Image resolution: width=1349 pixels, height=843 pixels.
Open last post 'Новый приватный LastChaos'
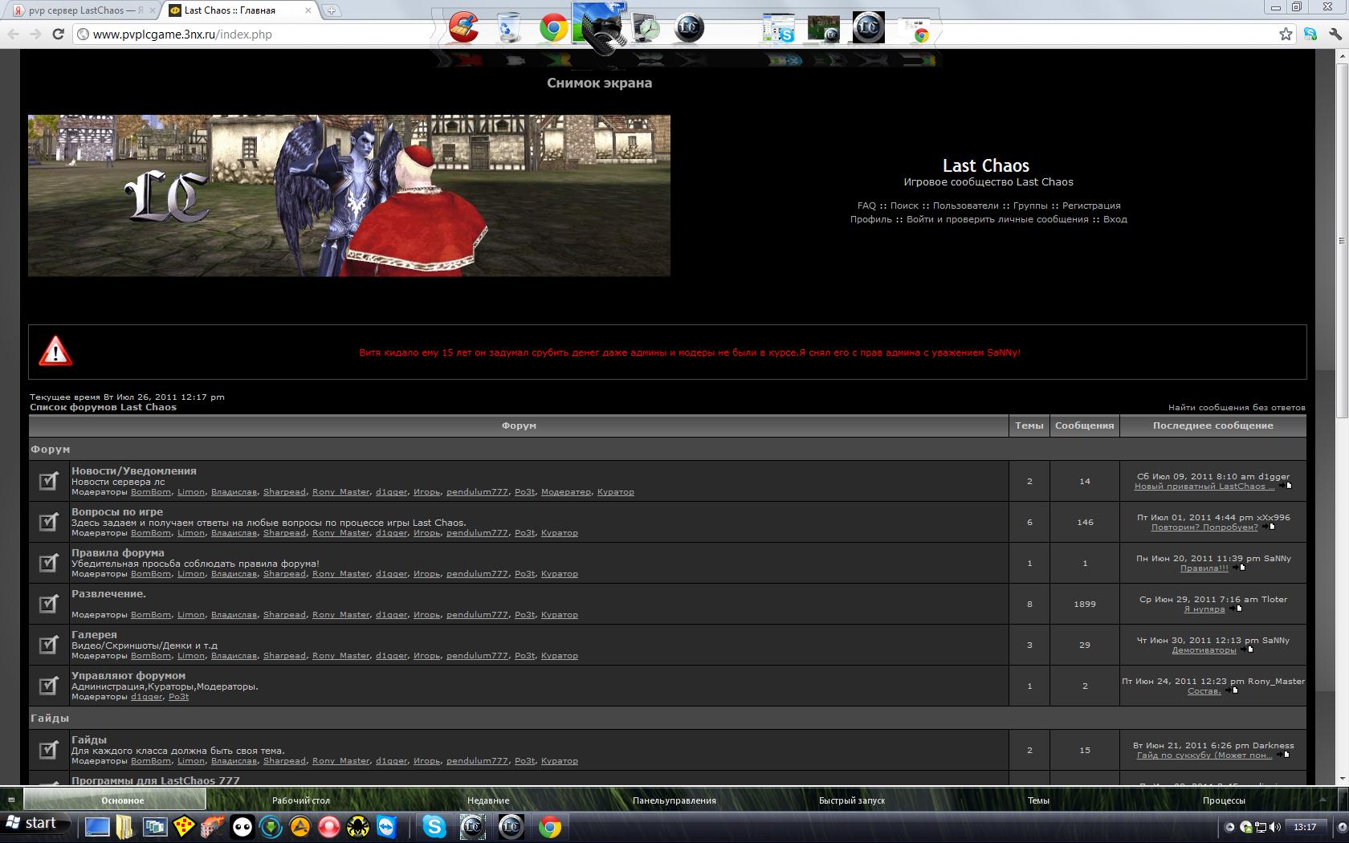[x=1204, y=487]
